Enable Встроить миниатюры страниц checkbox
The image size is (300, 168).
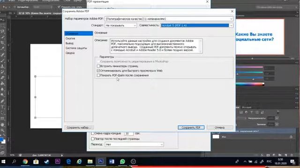(98, 66)
